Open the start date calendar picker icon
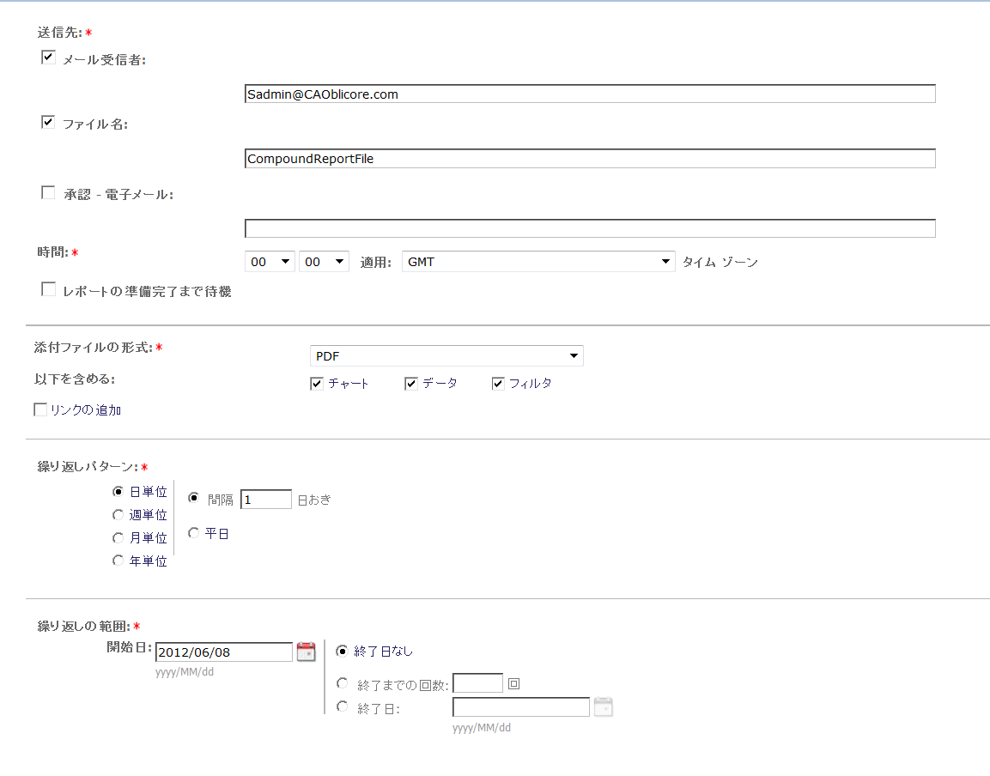This screenshot has width=990, height=776. [x=306, y=652]
